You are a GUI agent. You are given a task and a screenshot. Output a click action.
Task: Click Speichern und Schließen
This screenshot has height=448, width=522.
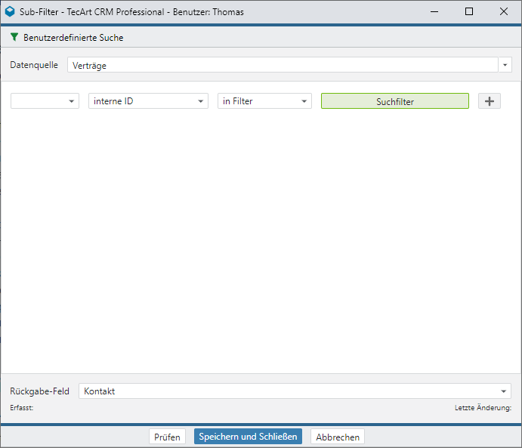click(x=248, y=437)
